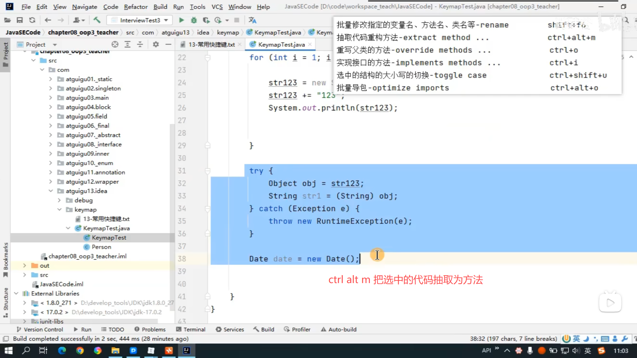Click the Debug bug icon
Viewport: 637px width, 358px height.
click(194, 20)
